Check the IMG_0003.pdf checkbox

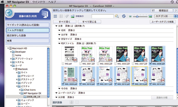tap(115, 64)
